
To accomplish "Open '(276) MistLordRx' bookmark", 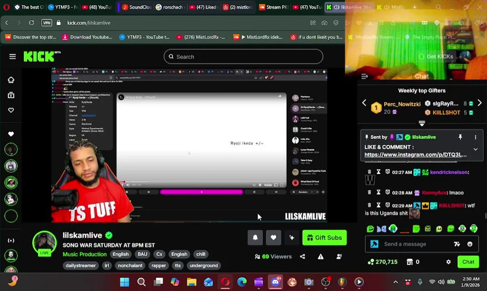I will click(200, 37).
